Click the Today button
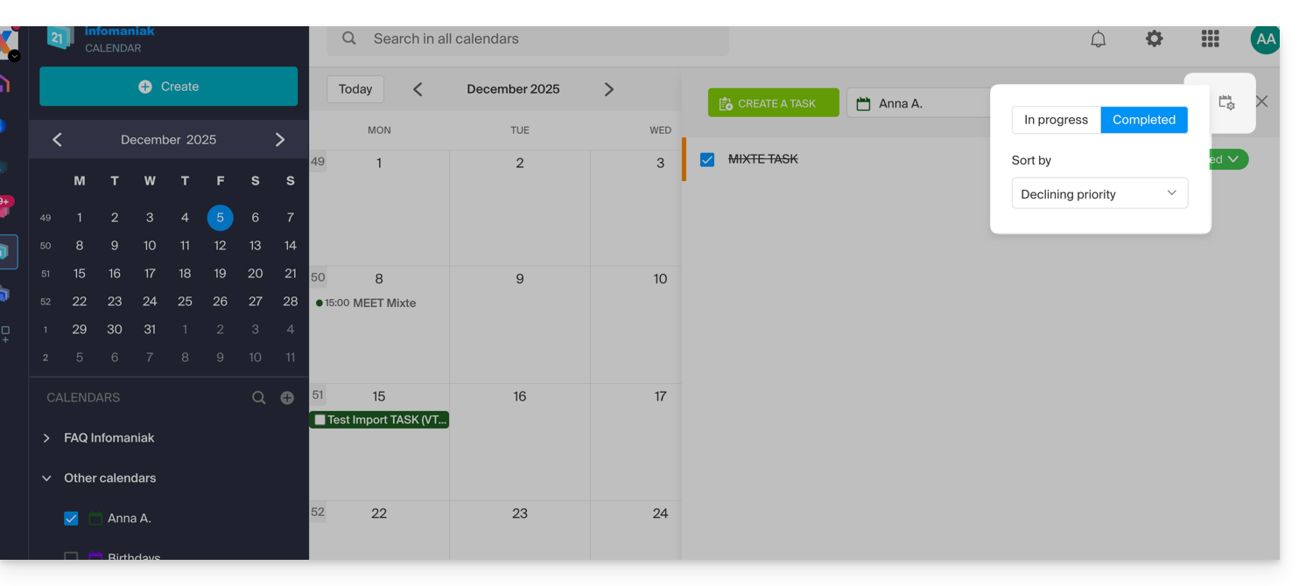 (355, 89)
